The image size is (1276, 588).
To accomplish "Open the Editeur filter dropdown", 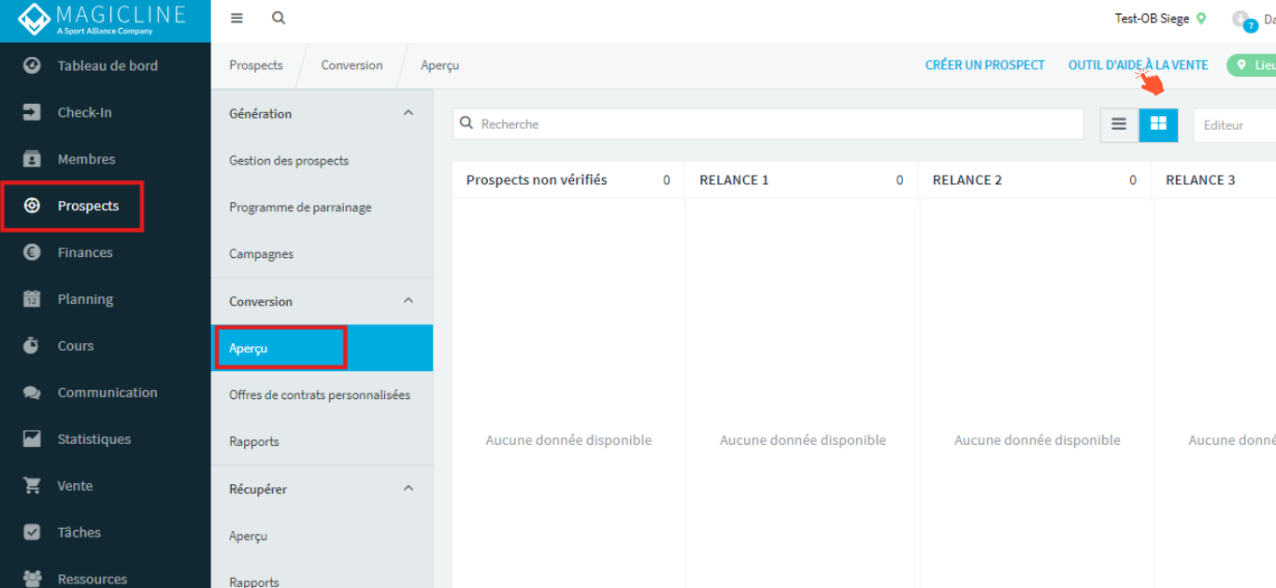I will pyautogui.click(x=1234, y=124).
